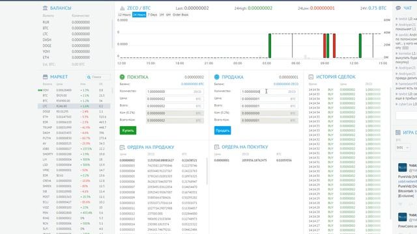
Task: Select the PEN row in market list
Action: click(74, 213)
